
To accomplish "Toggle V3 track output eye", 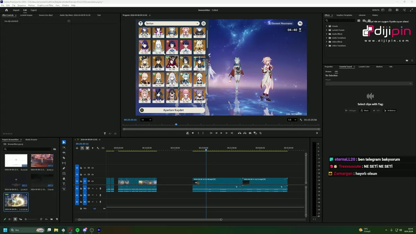I will click(92, 168).
